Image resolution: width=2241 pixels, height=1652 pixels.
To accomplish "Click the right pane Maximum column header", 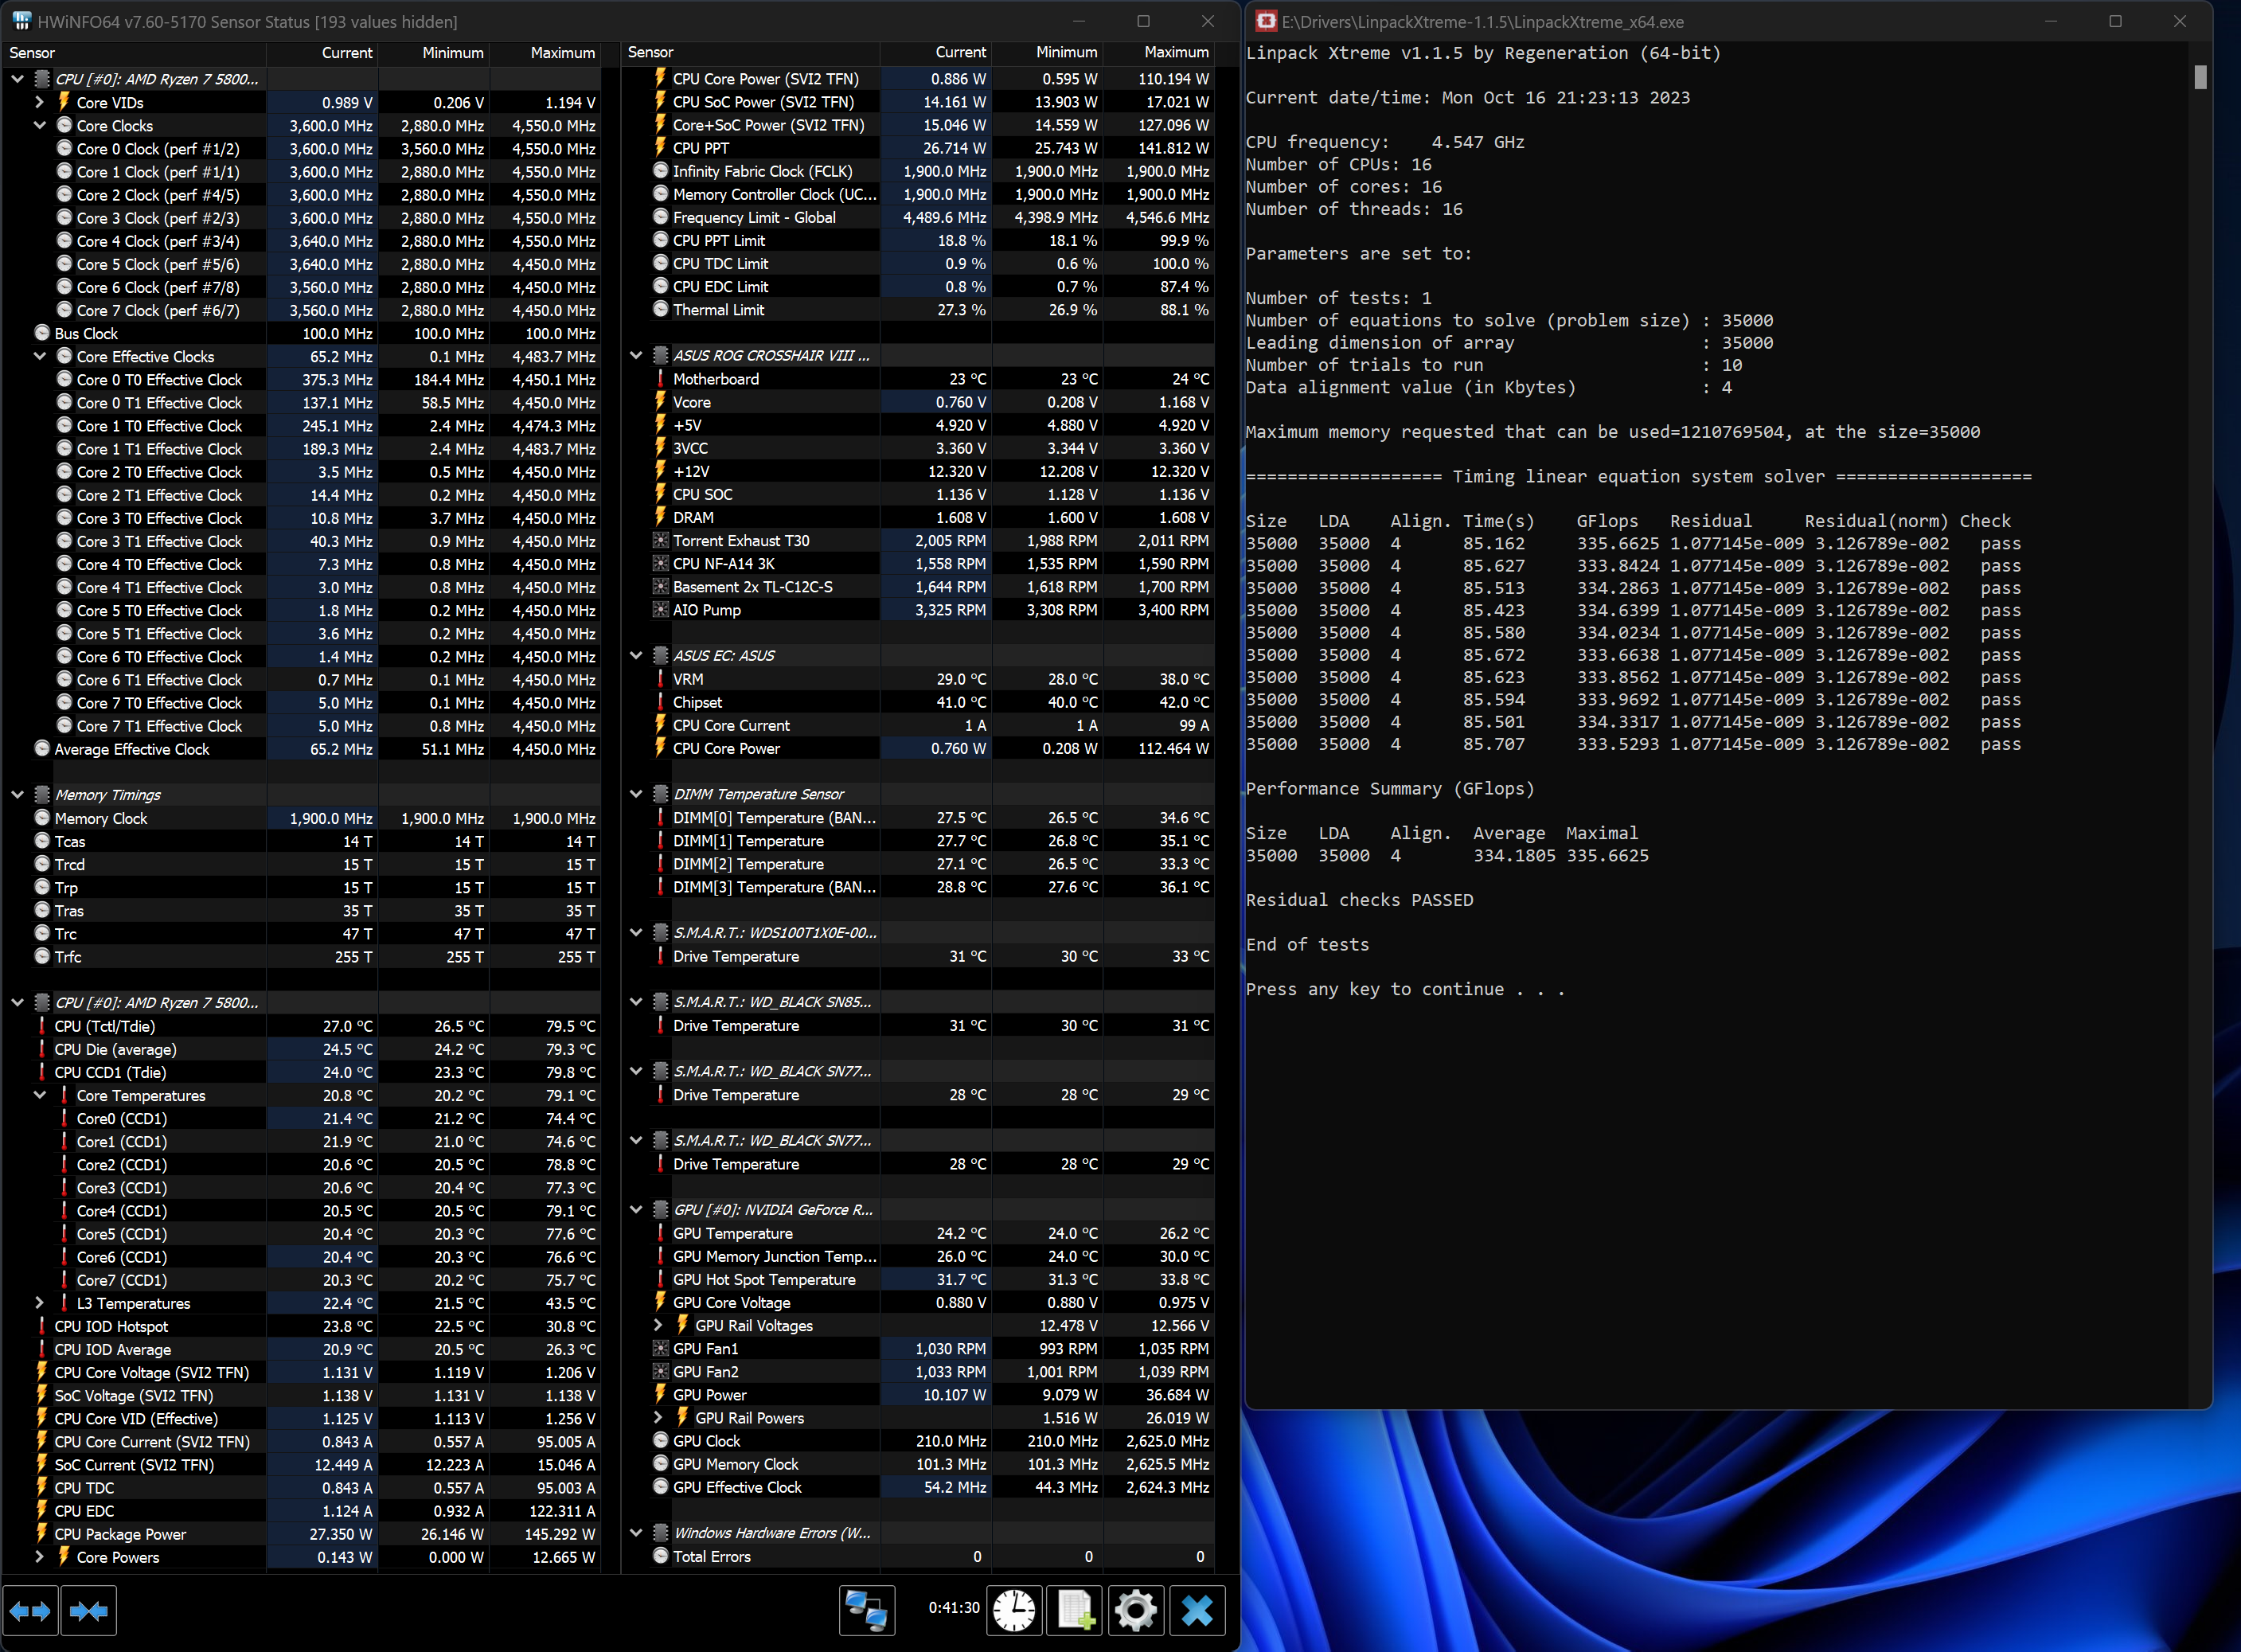I will (1159, 52).
